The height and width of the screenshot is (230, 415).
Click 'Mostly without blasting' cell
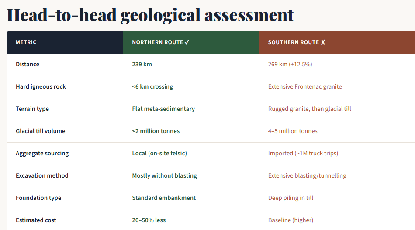(164, 176)
